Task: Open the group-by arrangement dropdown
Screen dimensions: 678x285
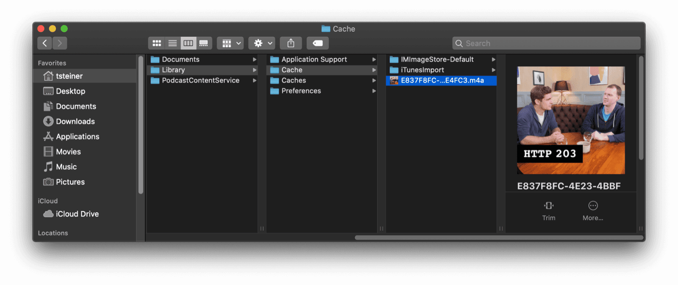Action: [231, 43]
